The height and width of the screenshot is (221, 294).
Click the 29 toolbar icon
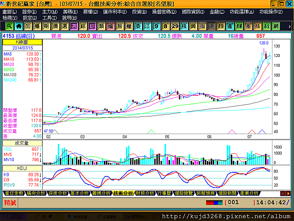pos(175,26)
